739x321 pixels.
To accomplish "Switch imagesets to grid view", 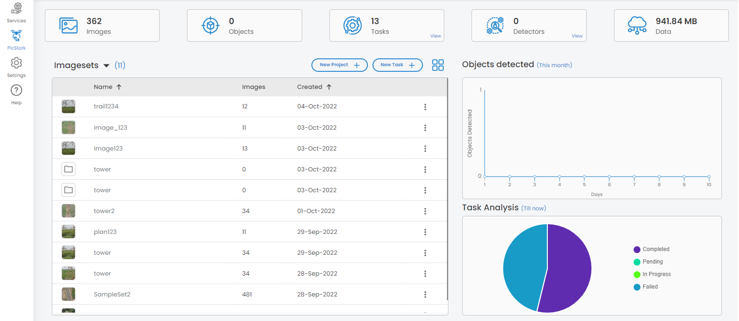I will coord(438,65).
